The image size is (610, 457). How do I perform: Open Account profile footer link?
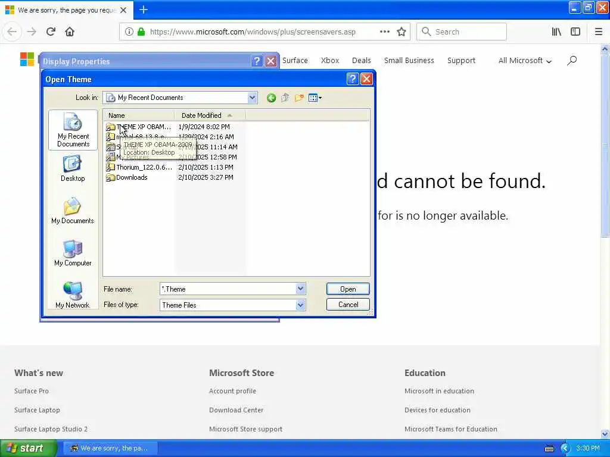coord(233,391)
